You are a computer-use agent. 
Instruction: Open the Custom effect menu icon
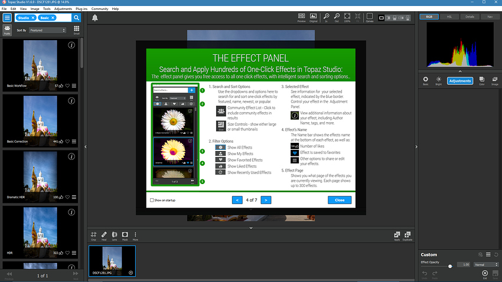tap(488, 254)
